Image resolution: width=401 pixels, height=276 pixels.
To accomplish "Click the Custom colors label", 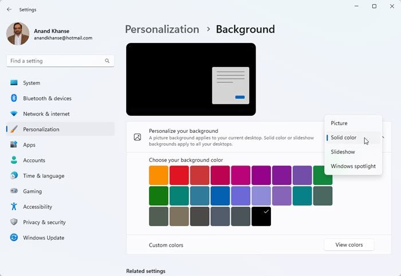I will [x=166, y=245].
